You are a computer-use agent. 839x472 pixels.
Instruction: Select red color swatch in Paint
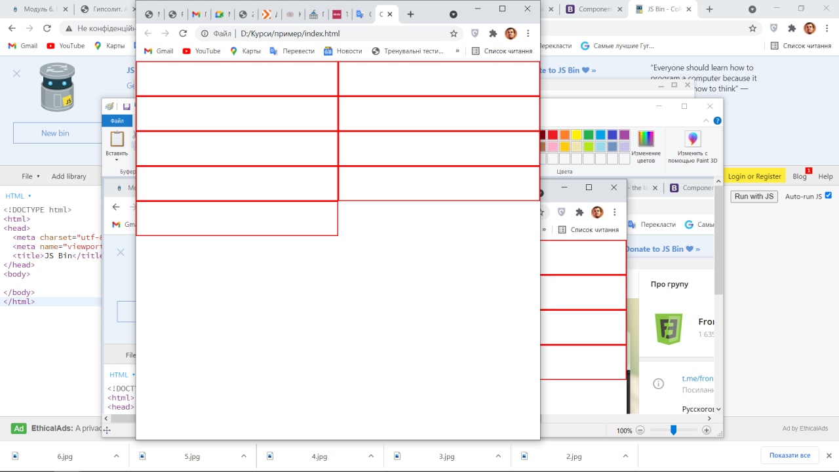coord(553,135)
